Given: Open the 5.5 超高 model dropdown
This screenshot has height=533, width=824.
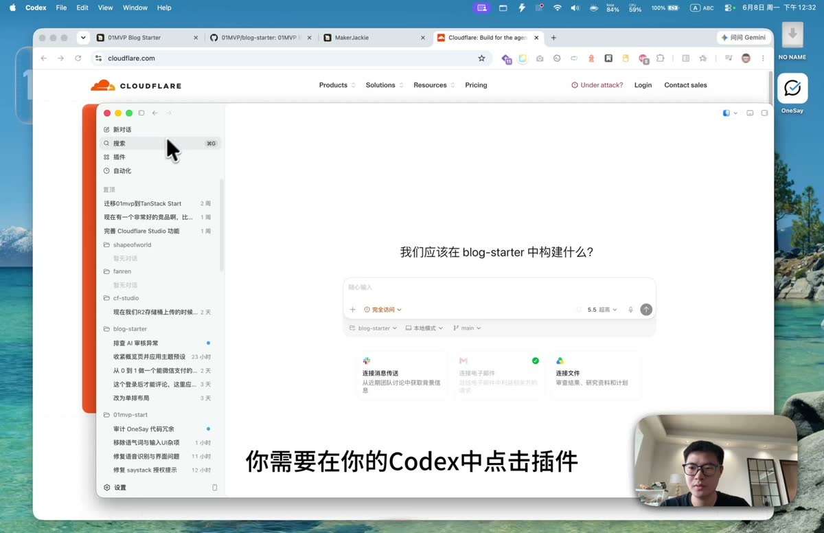Looking at the screenshot, I should click(x=602, y=310).
